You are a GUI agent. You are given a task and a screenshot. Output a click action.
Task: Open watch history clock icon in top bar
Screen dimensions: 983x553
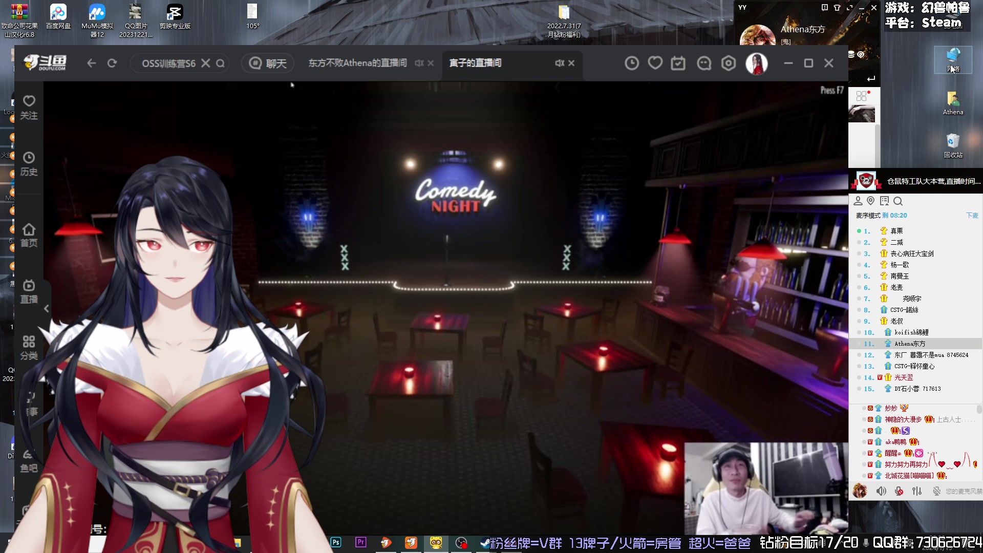click(x=632, y=63)
